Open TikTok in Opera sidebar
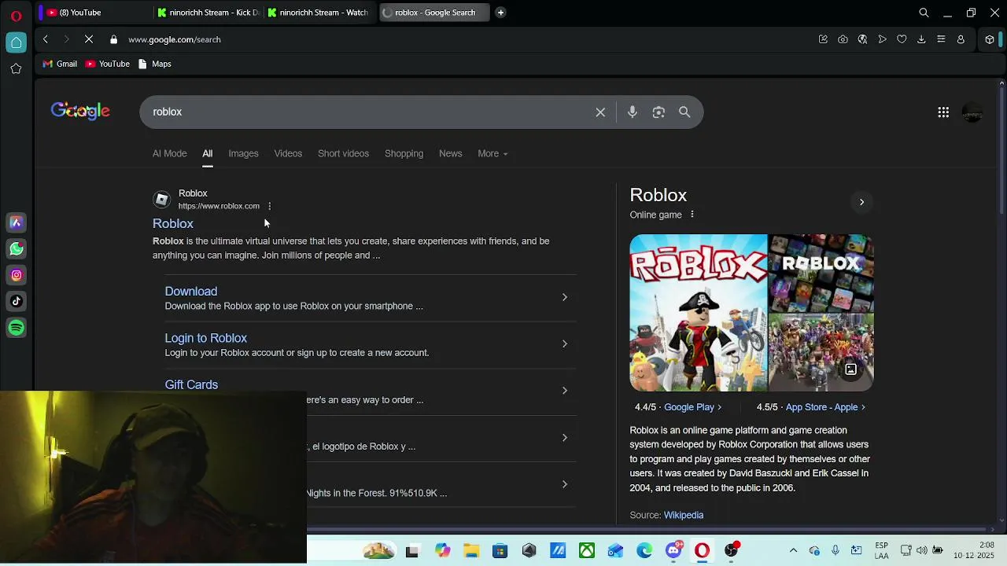Viewport: 1007px width, 566px height. click(x=16, y=301)
